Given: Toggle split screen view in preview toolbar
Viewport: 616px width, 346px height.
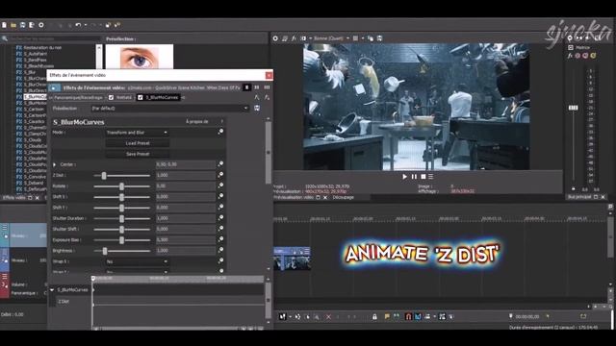Looking at the screenshot, I should tap(303, 38).
